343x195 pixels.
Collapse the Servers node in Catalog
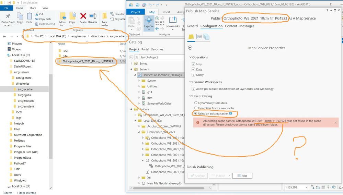[132, 69]
